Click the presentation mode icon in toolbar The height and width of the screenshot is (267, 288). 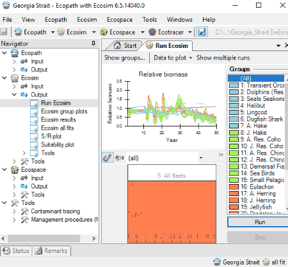pyautogui.click(x=202, y=32)
